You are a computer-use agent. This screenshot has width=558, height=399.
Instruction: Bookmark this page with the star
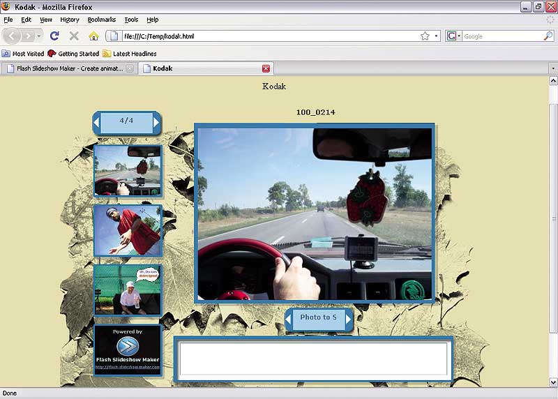425,36
